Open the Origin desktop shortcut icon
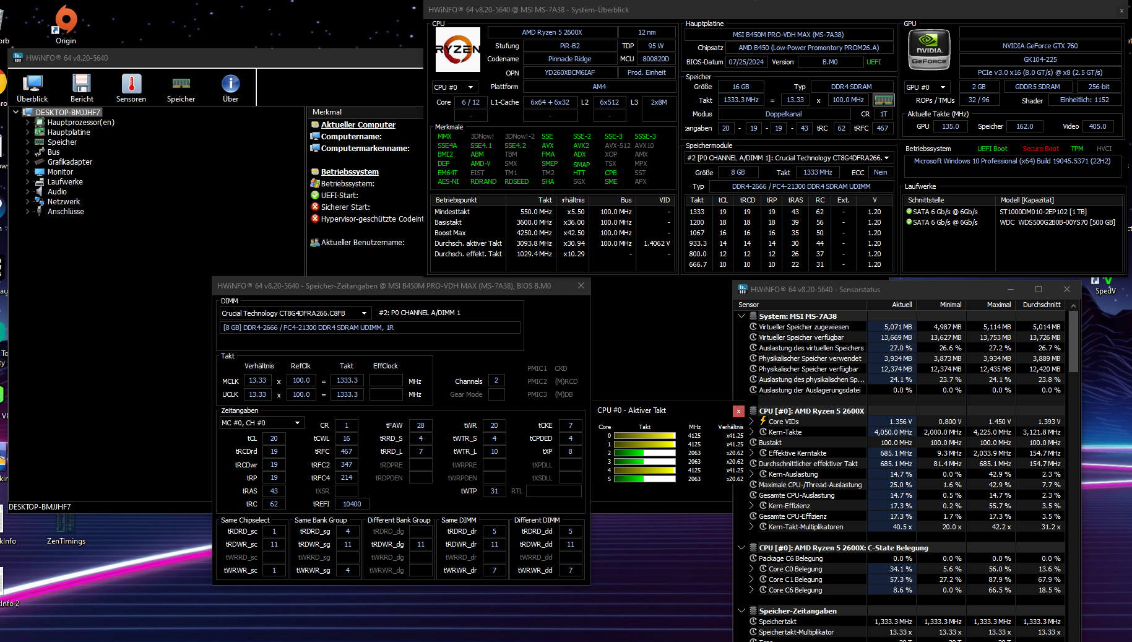Screen dimensions: 1132x642 tap(66, 25)
